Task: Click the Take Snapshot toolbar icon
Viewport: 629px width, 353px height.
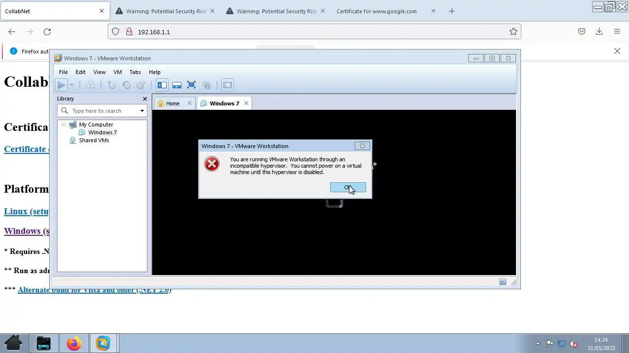Action: coord(112,85)
